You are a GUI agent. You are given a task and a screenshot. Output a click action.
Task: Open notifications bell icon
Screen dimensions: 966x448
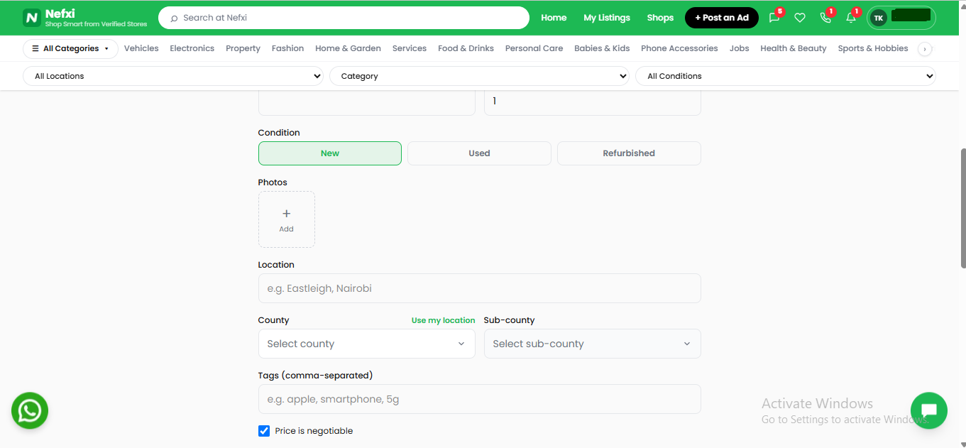(x=851, y=18)
